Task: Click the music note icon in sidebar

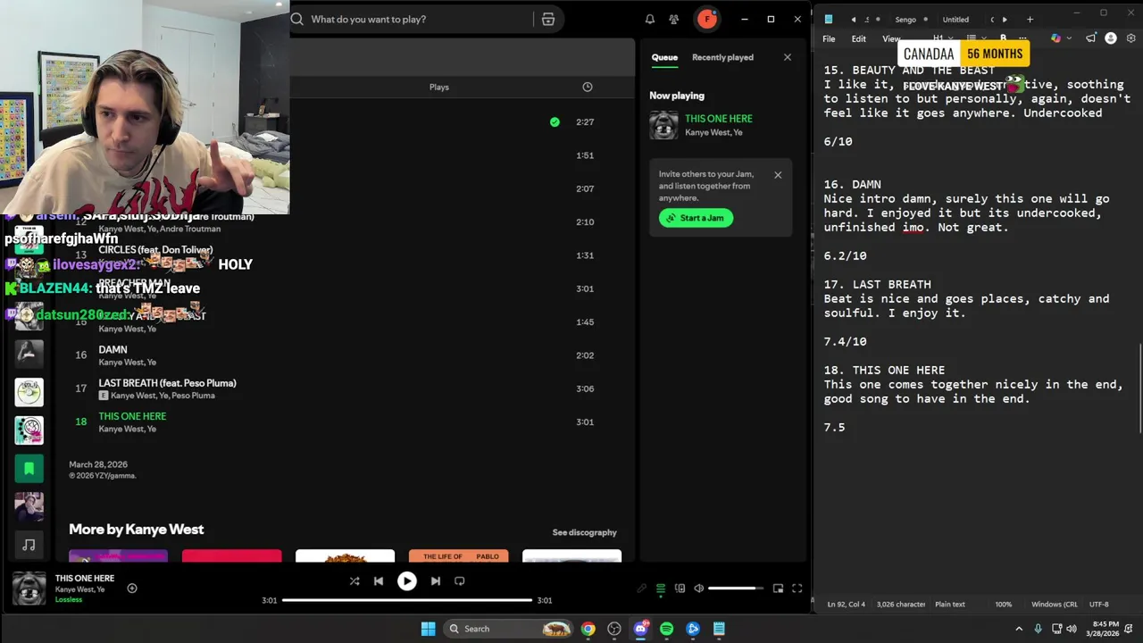Action: coord(29,545)
